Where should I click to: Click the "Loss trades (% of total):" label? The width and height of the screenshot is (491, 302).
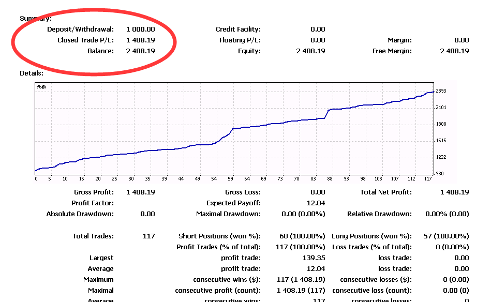[x=372, y=247]
